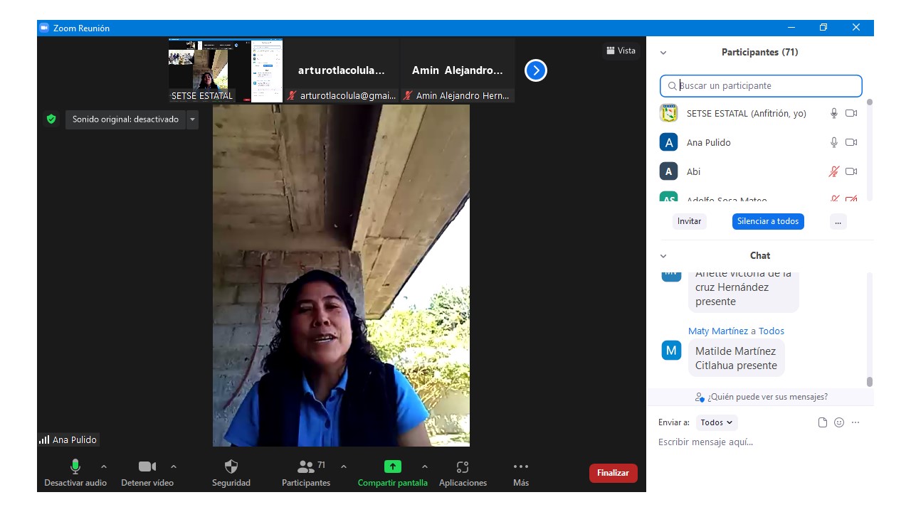
Task: Click the Todos recipient link in chat
Action: 772,331
